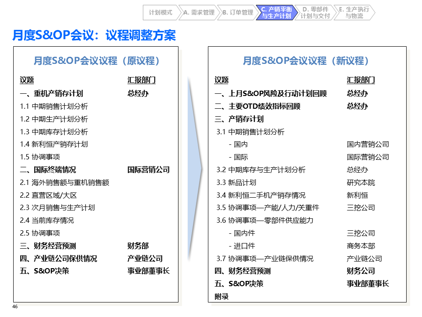
Task: Select 一、上月S&OP风险及行动计划回顾
Action: pos(270,93)
